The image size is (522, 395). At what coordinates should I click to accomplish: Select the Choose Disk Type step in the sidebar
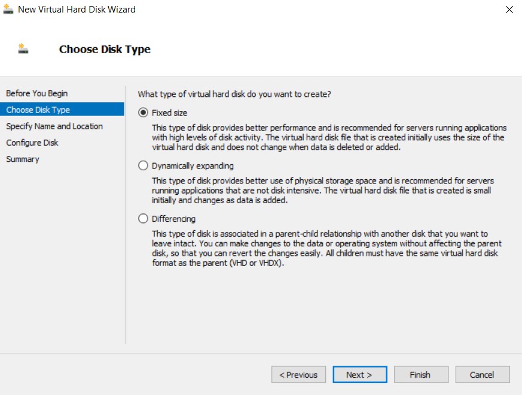pos(38,110)
